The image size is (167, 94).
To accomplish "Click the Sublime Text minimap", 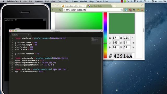I will coord(96,40).
